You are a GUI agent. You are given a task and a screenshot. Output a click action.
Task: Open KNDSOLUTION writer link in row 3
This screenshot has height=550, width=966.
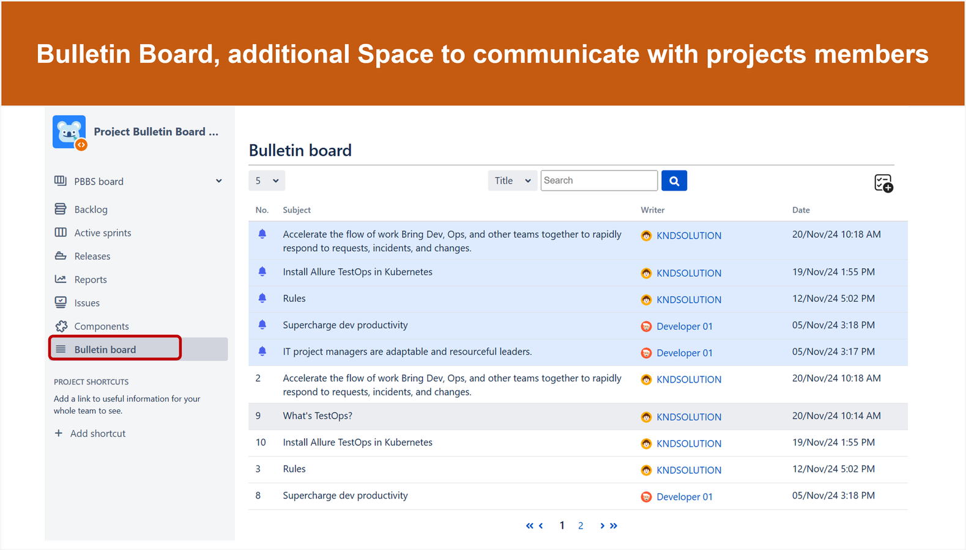click(689, 470)
